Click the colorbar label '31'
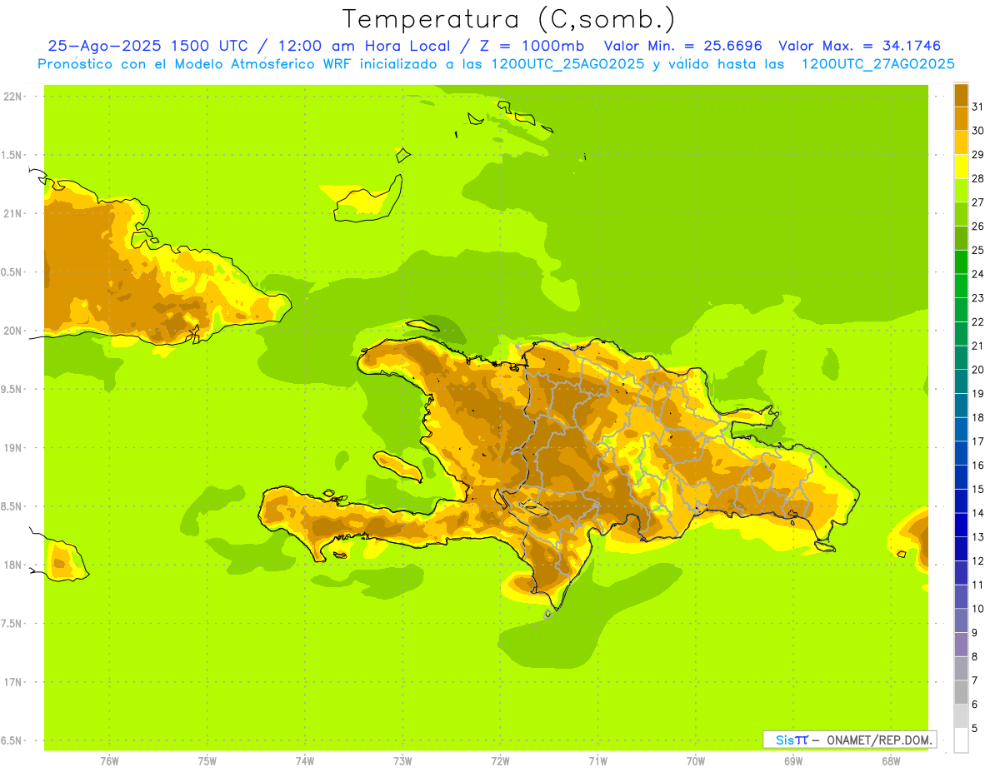The width and height of the screenshot is (1000, 772). point(977,107)
